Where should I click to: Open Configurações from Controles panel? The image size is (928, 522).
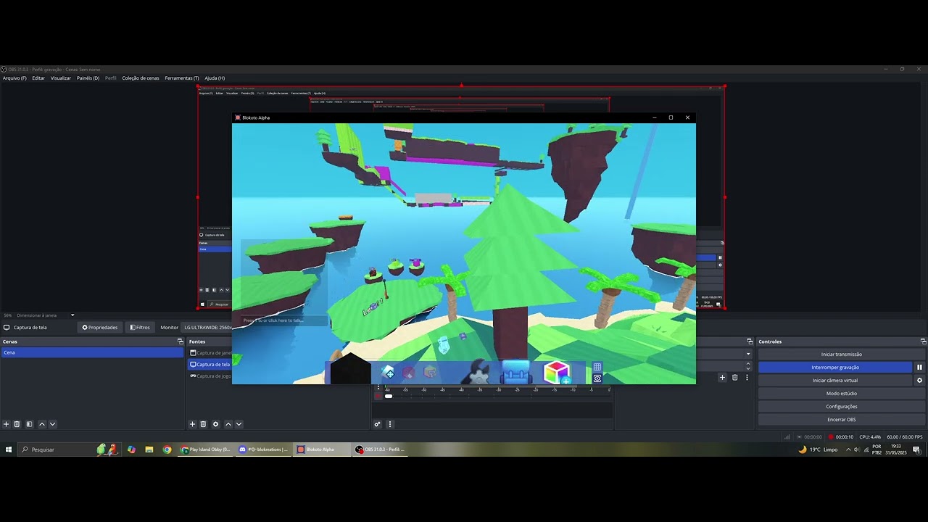[x=842, y=407]
